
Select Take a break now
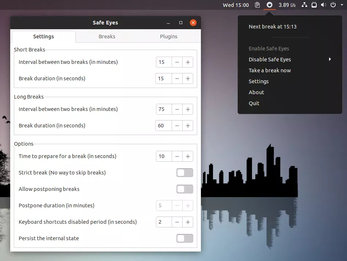(270, 70)
